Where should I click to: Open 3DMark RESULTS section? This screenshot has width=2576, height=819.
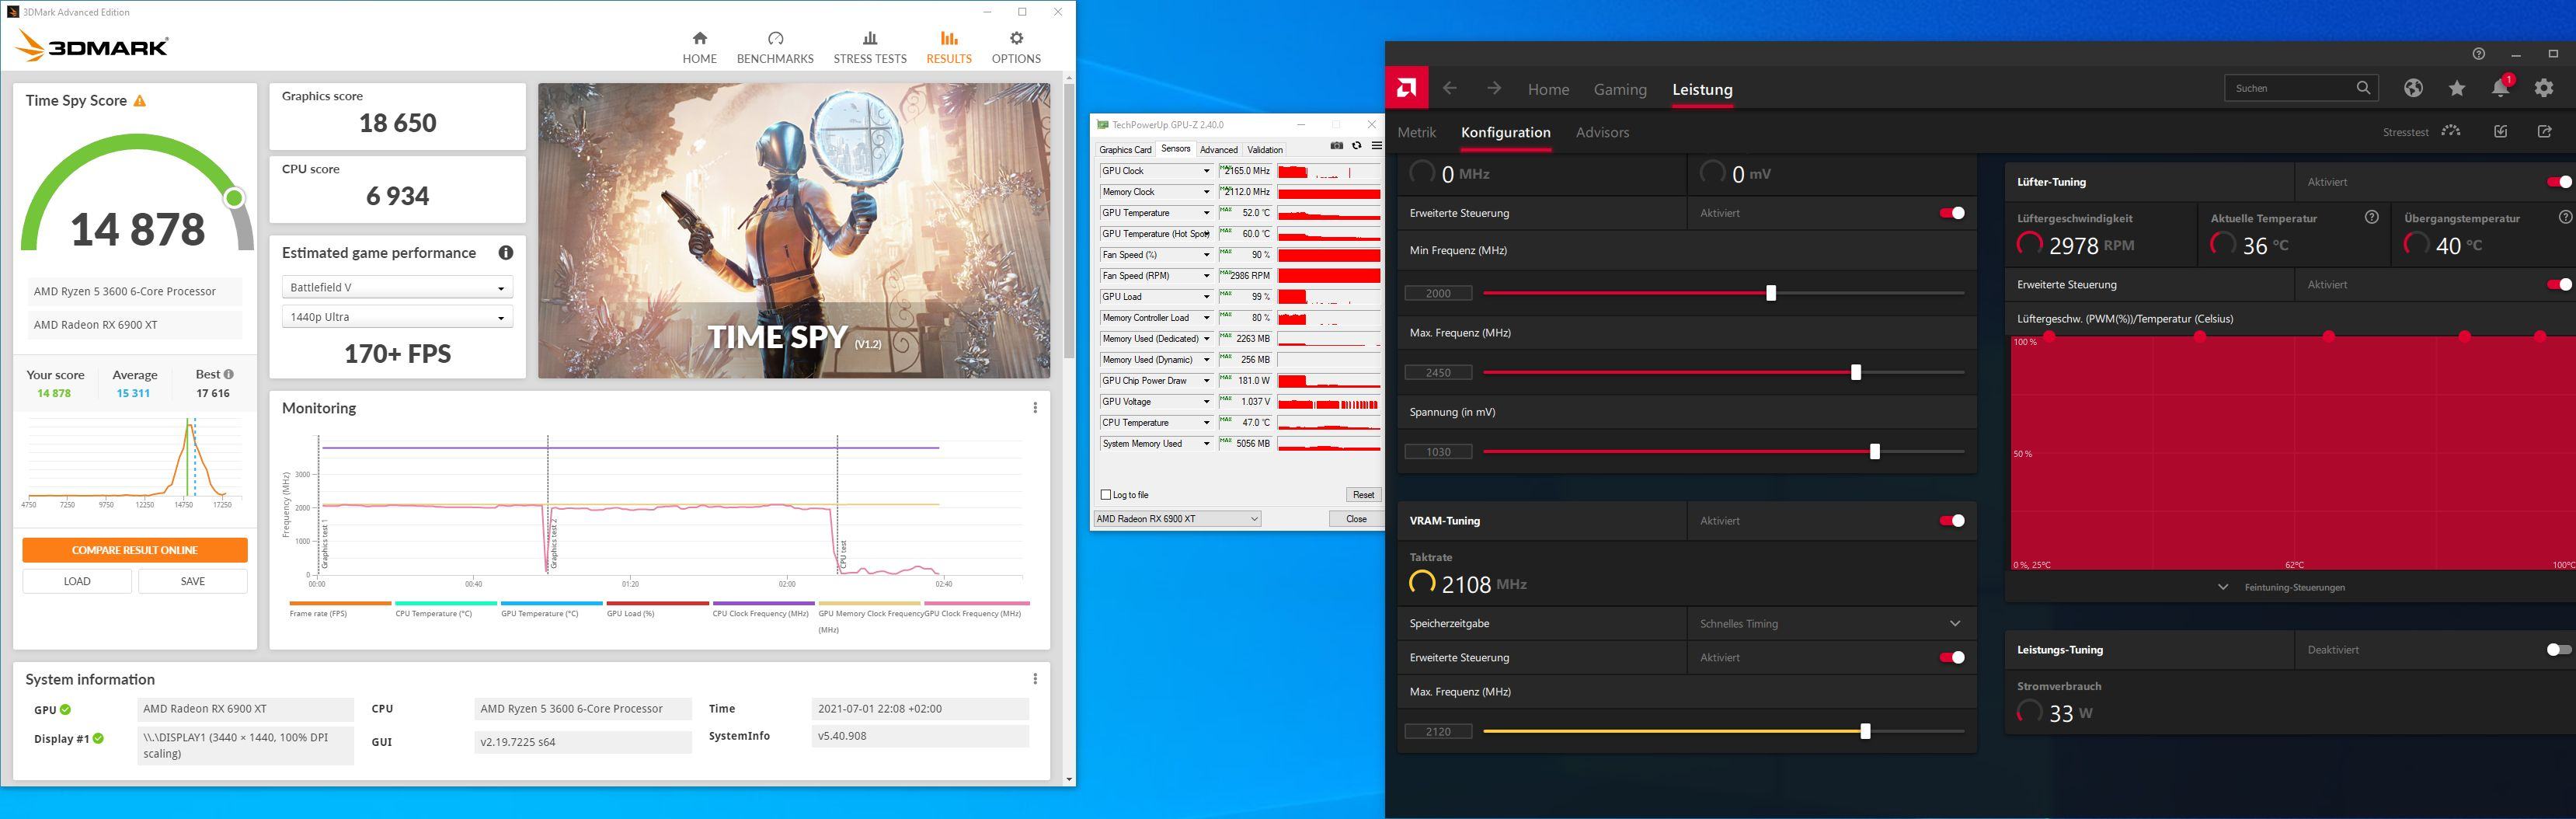[949, 47]
